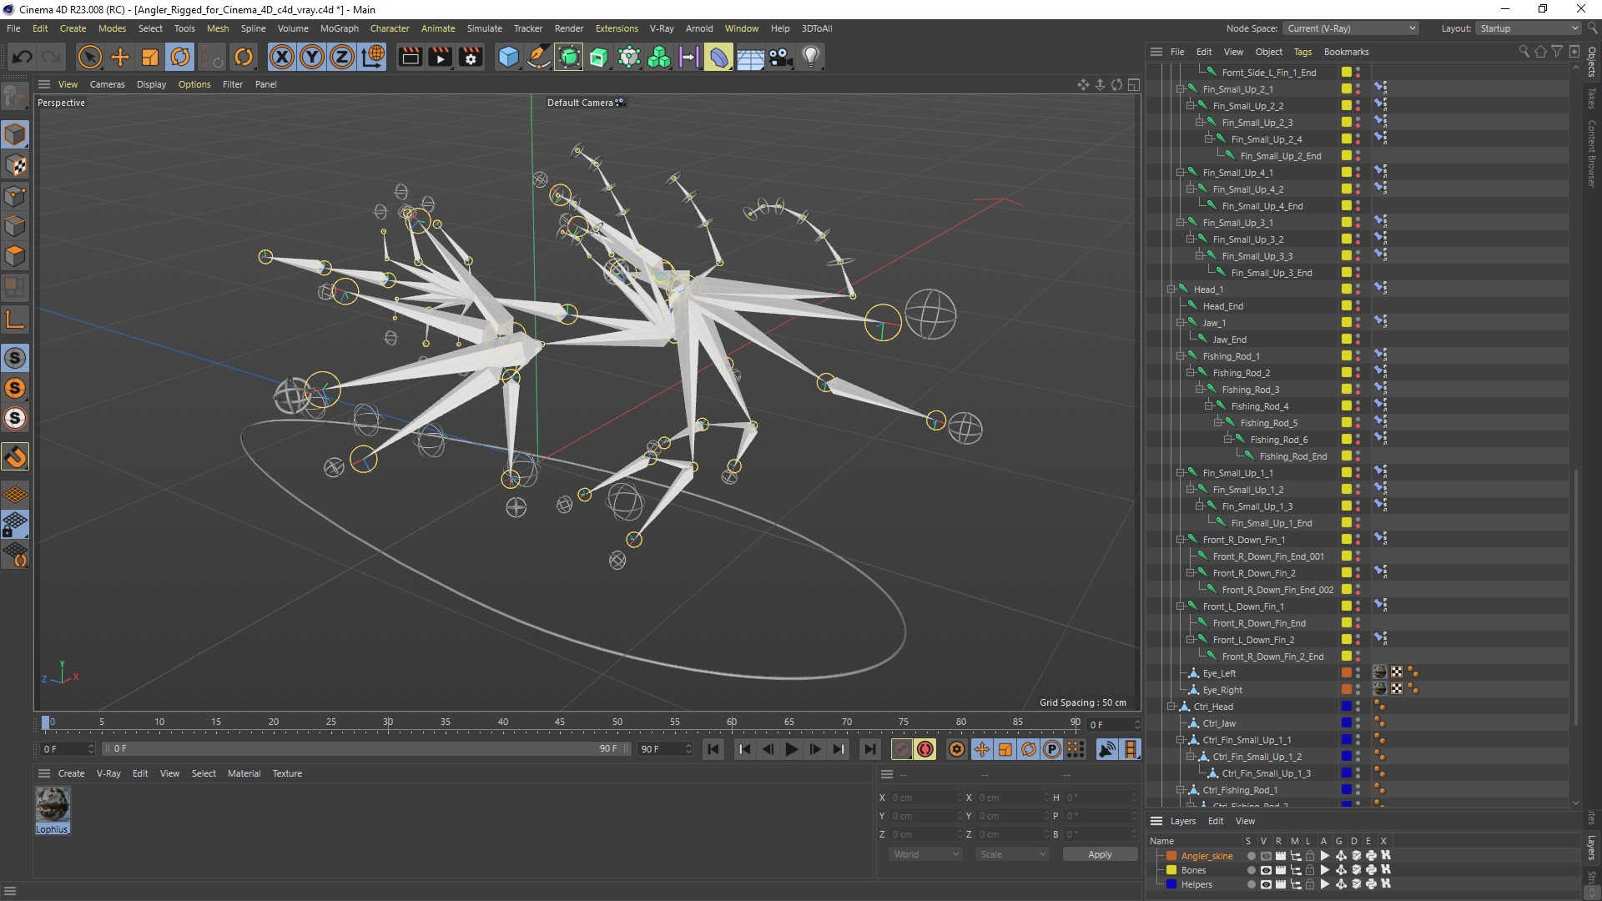The height and width of the screenshot is (901, 1602).
Task: Collapse the Fishing_Rod_1 tree node
Action: point(1181,356)
